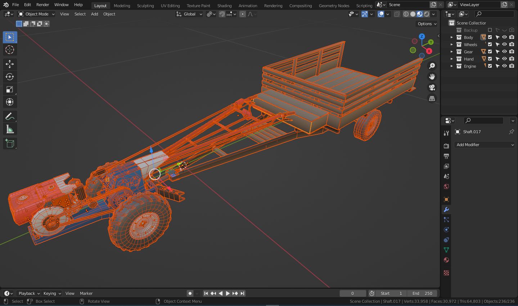This screenshot has width=518, height=306.
Task: Select the Transform tool
Action: tap(10, 102)
